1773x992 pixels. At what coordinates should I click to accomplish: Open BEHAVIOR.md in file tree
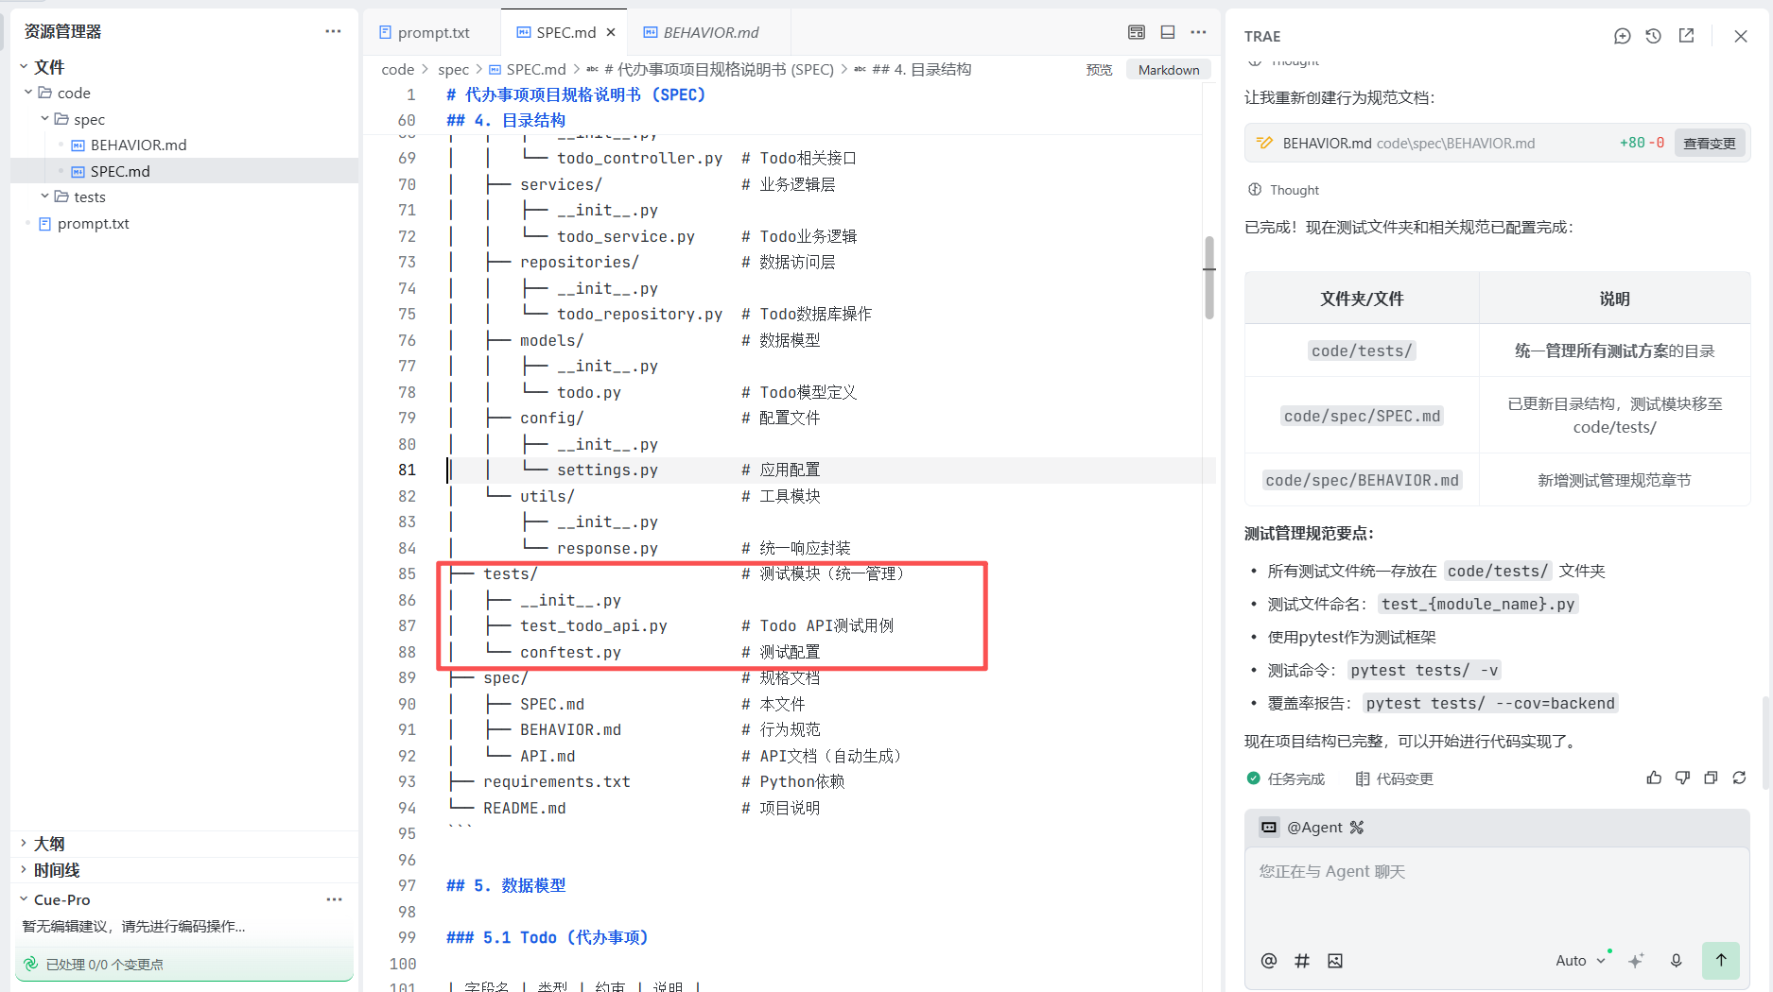click(x=138, y=145)
